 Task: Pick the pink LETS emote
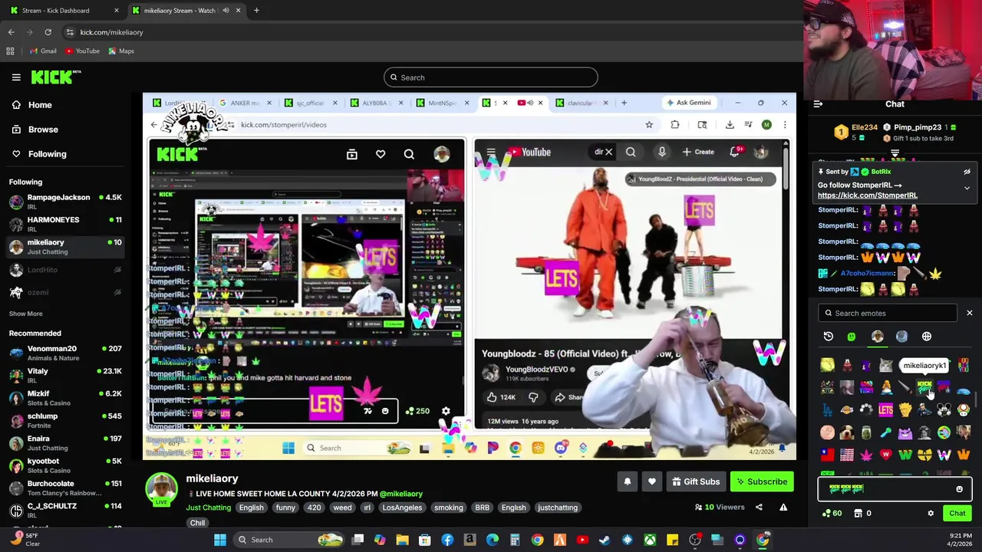tap(885, 409)
